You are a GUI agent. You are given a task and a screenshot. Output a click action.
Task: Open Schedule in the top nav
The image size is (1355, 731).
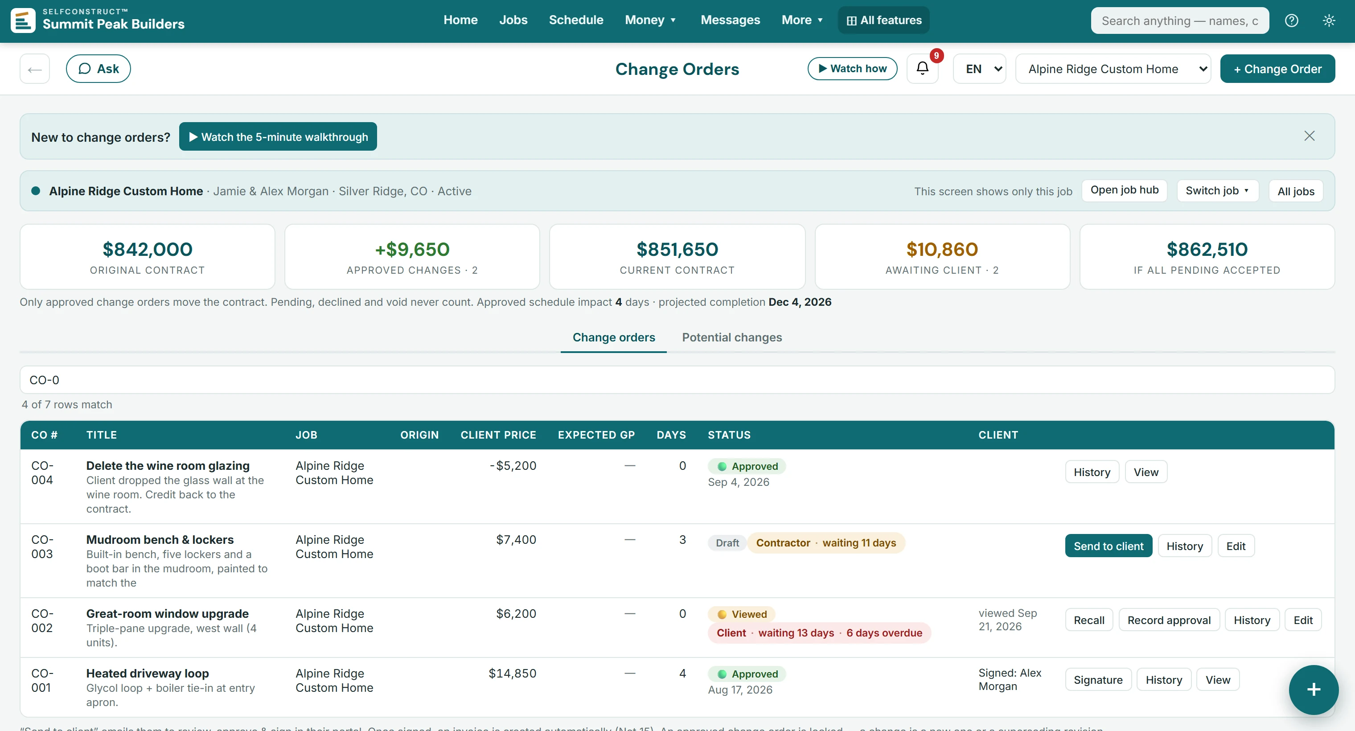click(x=576, y=20)
